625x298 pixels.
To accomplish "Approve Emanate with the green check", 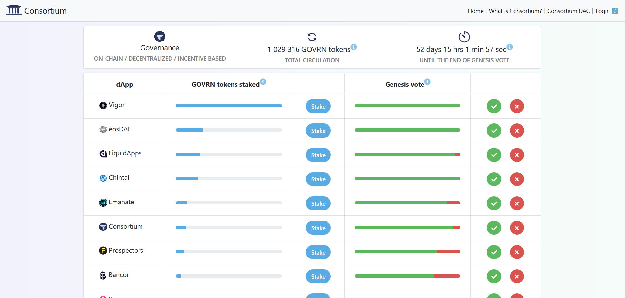I will point(494,203).
